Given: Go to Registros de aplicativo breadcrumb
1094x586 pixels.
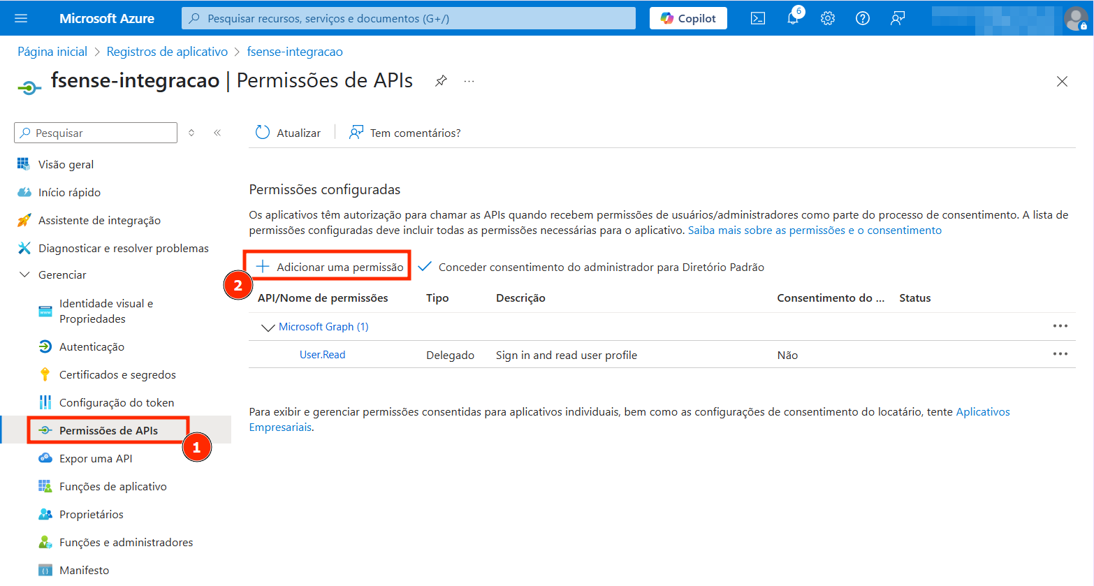Looking at the screenshot, I should pos(167,52).
